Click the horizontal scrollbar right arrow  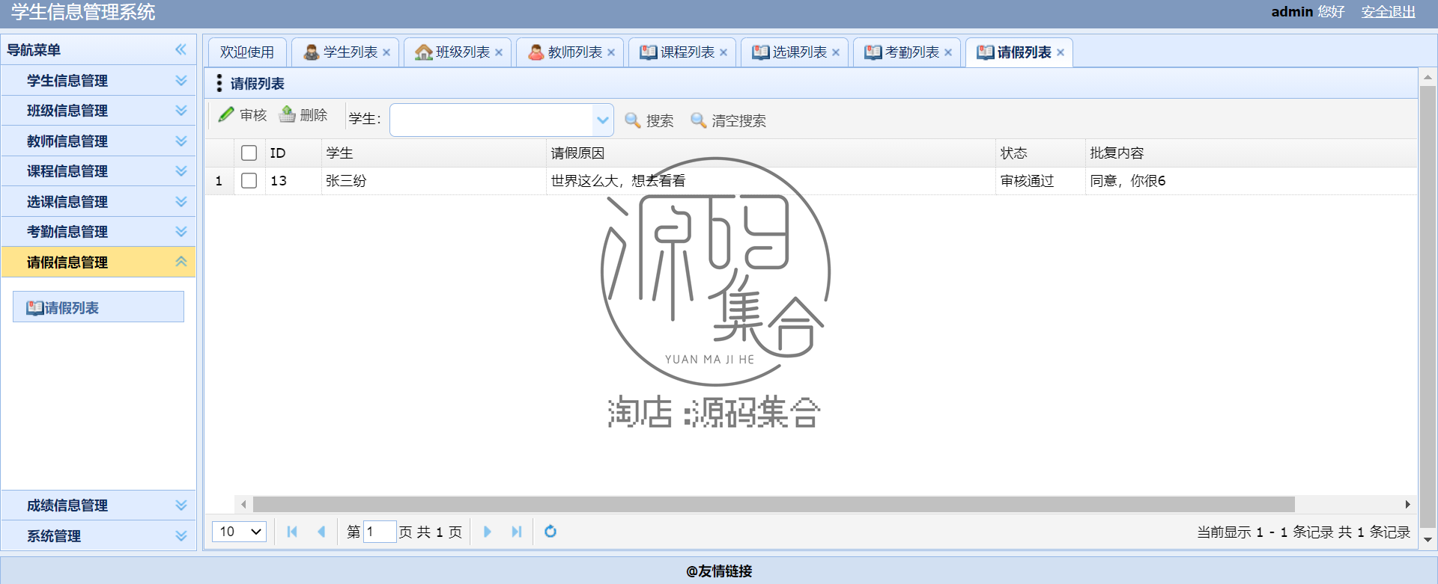1408,505
